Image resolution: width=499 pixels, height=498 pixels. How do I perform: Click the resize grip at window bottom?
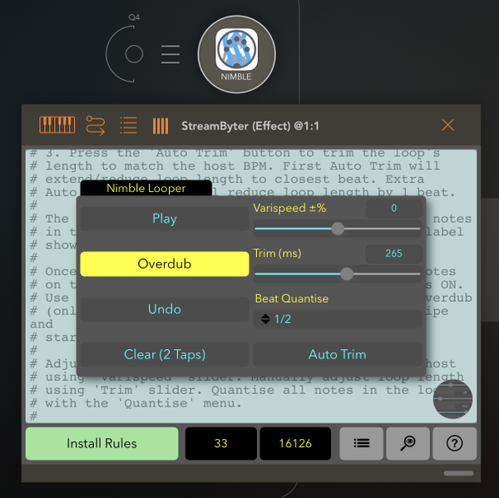point(458,473)
